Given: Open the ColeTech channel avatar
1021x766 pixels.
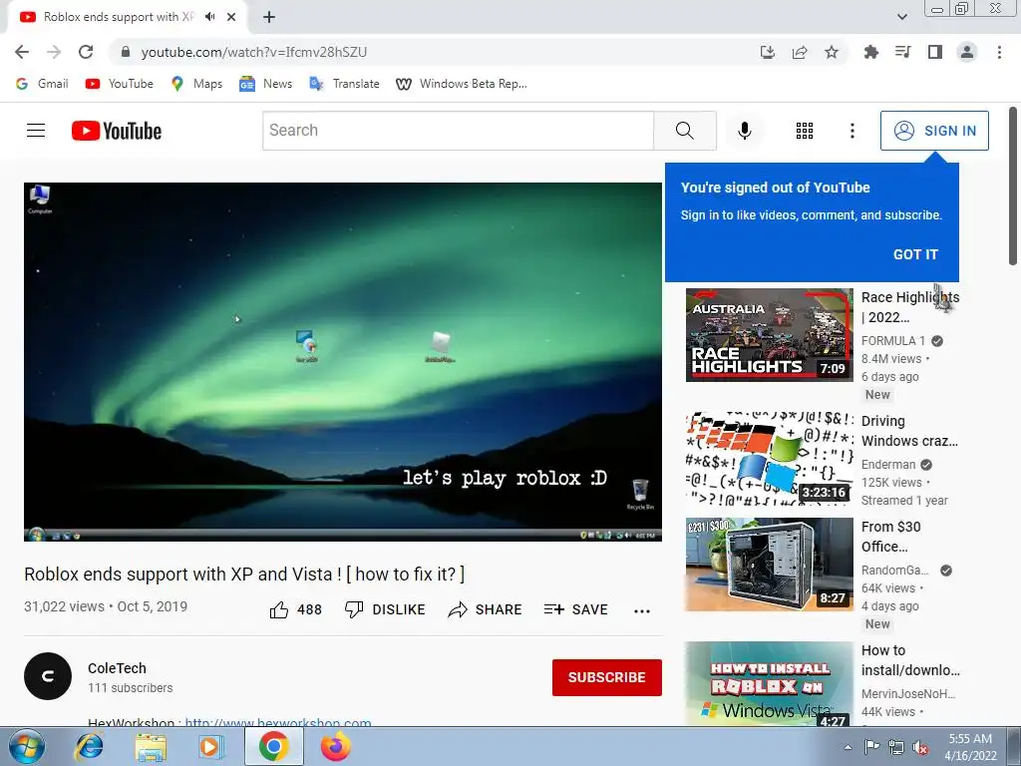Looking at the screenshot, I should point(48,676).
